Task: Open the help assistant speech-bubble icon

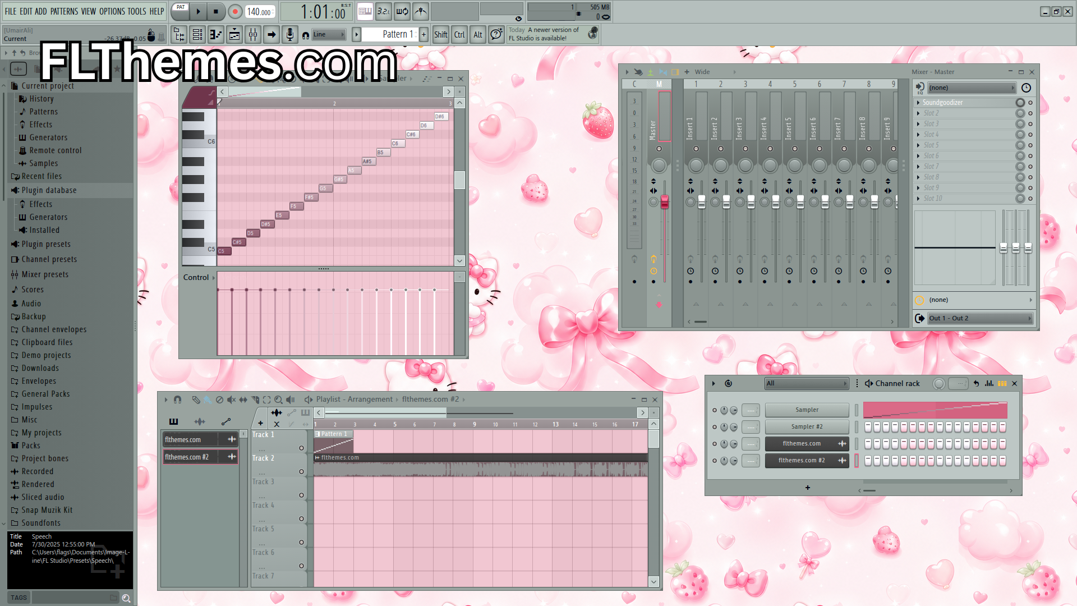Action: (496, 35)
